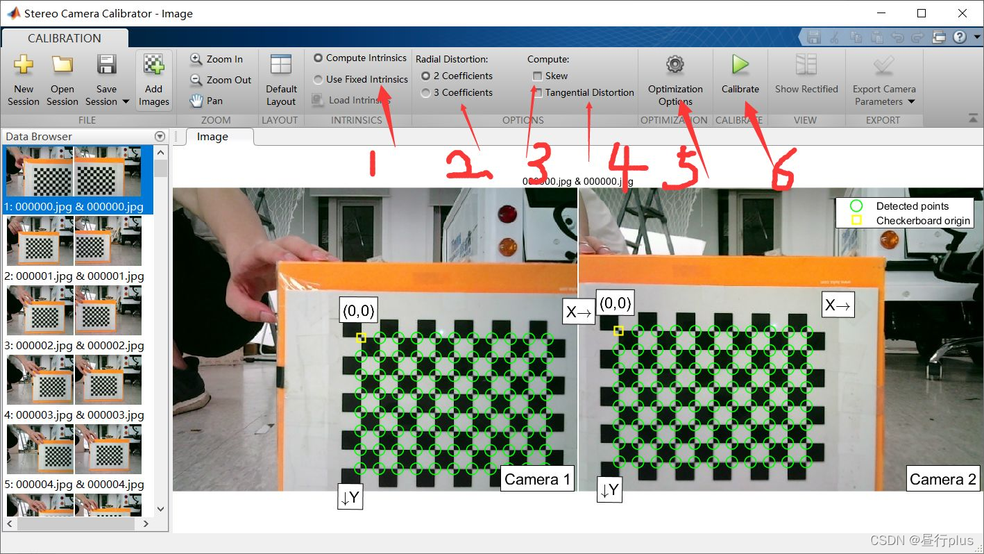Click the Camera 2 label

[x=942, y=479]
